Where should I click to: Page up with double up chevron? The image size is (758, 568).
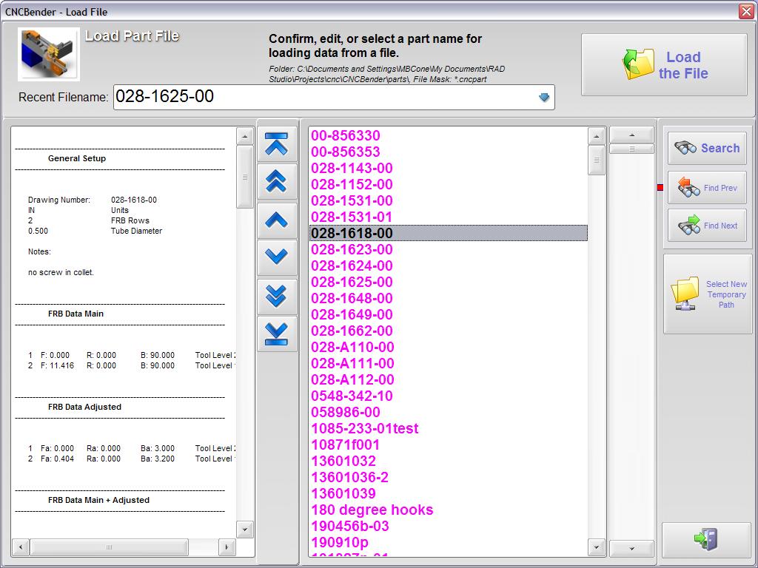tap(276, 181)
